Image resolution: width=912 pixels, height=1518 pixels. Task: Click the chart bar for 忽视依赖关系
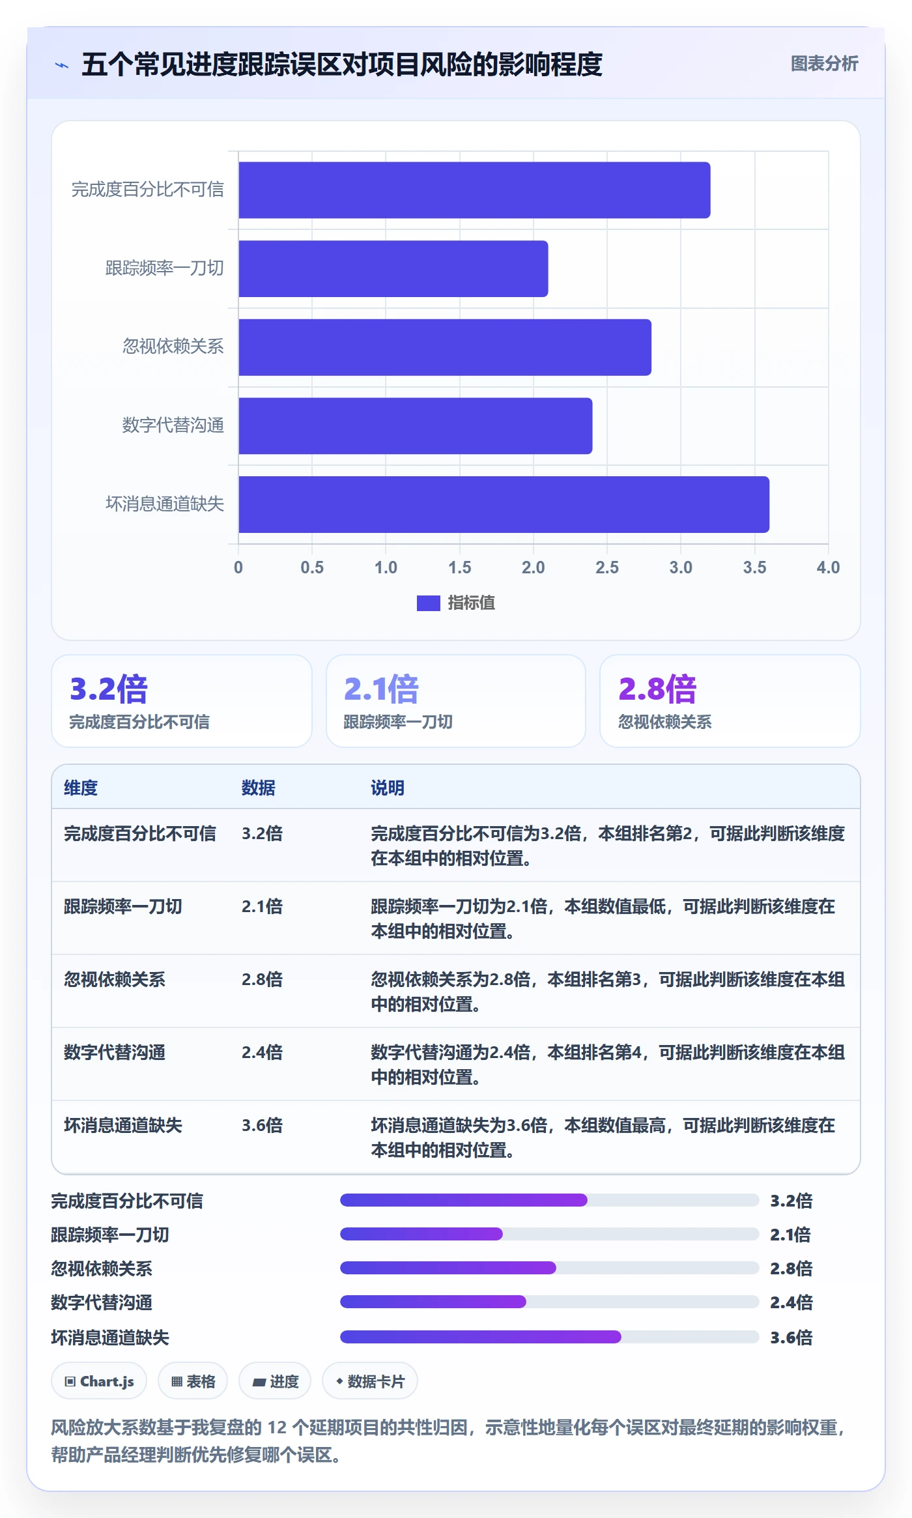click(445, 347)
